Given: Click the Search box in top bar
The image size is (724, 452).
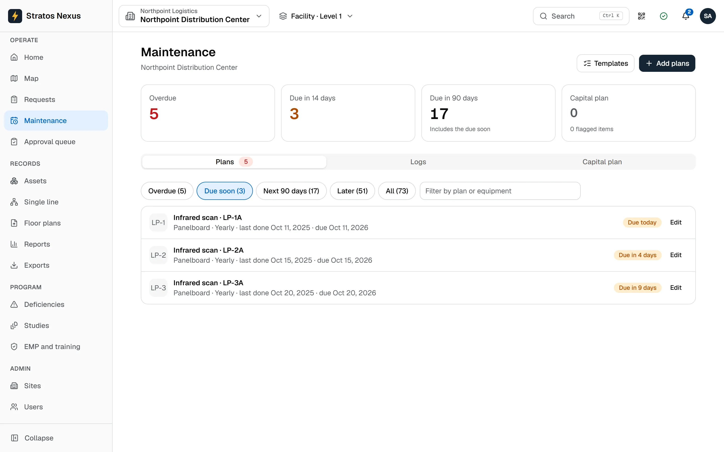Looking at the screenshot, I should pyautogui.click(x=581, y=16).
